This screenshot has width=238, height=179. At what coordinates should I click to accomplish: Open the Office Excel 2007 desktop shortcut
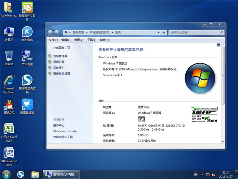[x=9, y=132]
